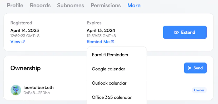Click the calendar icon next to Remind Me
This screenshot has width=218, height=104.
point(112,41)
